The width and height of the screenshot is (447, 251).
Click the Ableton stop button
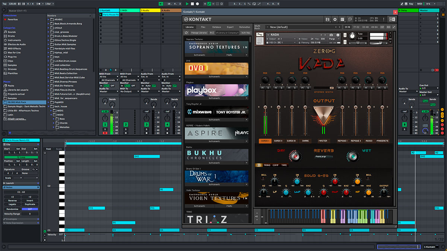[x=192, y=3]
